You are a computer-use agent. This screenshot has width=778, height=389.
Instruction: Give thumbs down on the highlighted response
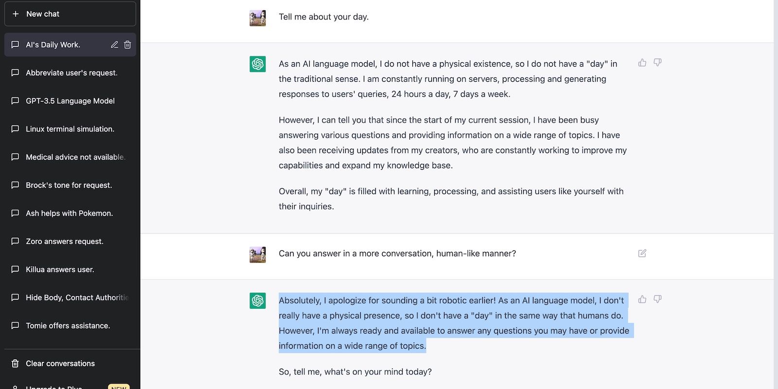(657, 300)
